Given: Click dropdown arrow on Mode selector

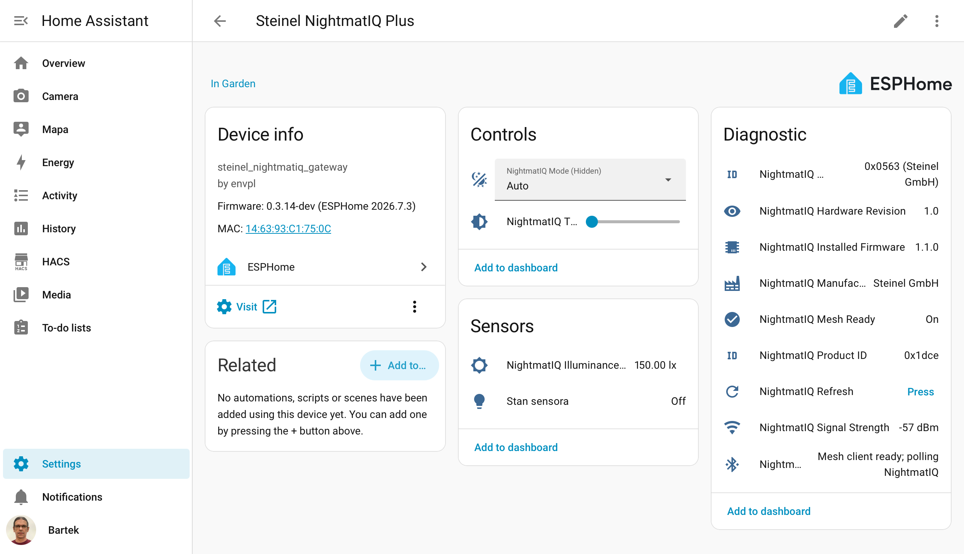Looking at the screenshot, I should tap(668, 180).
